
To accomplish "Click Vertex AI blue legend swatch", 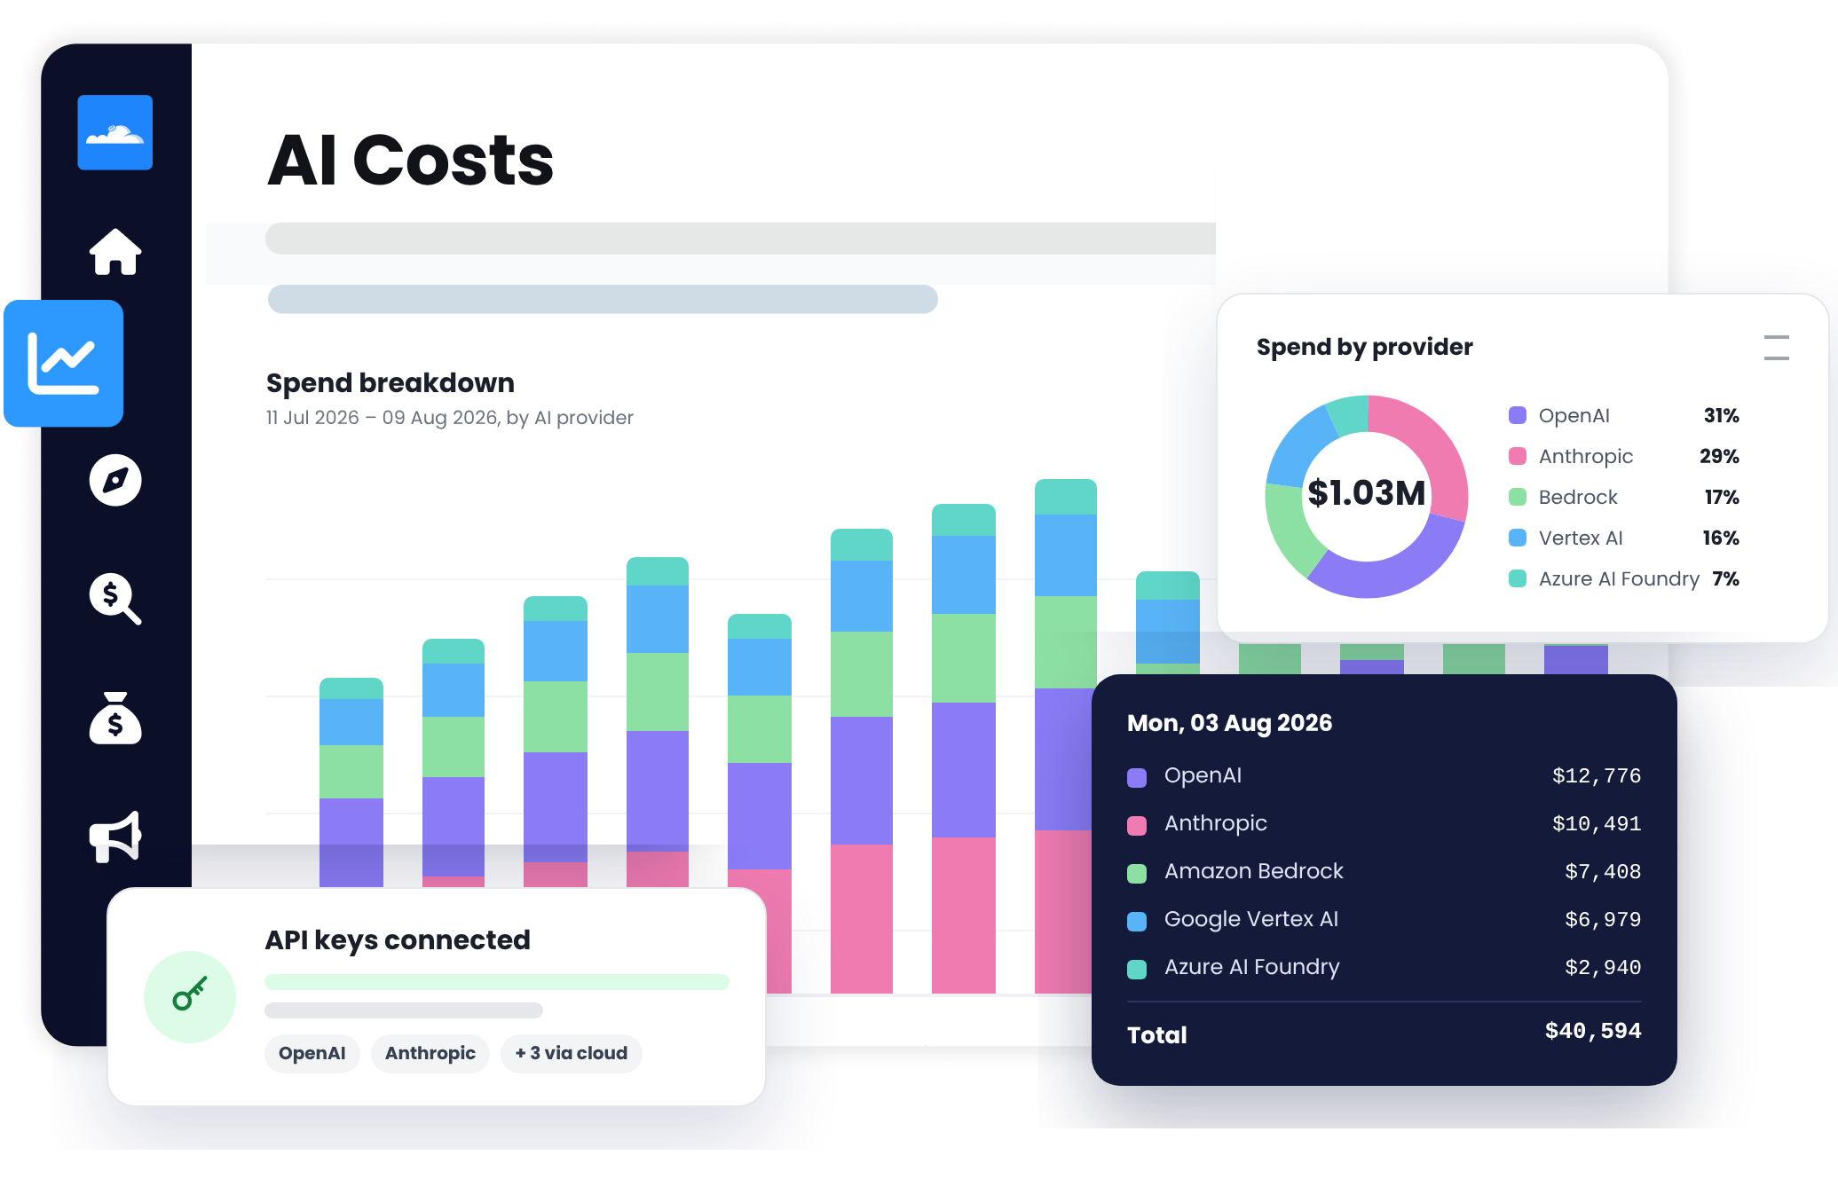I will pyautogui.click(x=1518, y=538).
